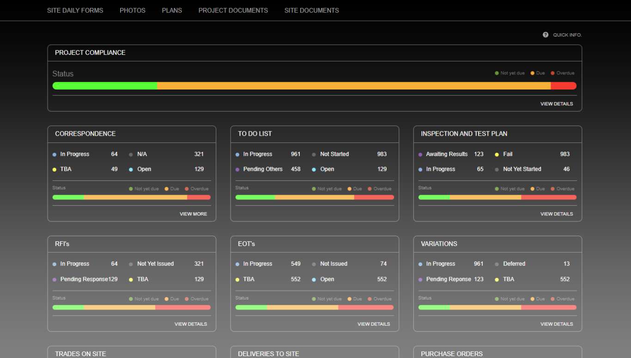Click the Fail yellow dot indicator
631x358 pixels.
[497, 155]
